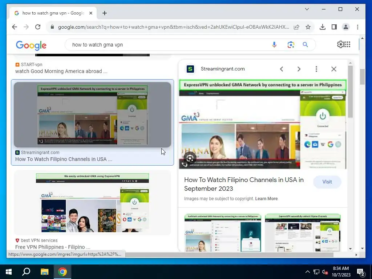372x279 pixels.
Task: Open 'How To Watch Filipino Channels in USA in September 2023' title
Action: point(244,184)
